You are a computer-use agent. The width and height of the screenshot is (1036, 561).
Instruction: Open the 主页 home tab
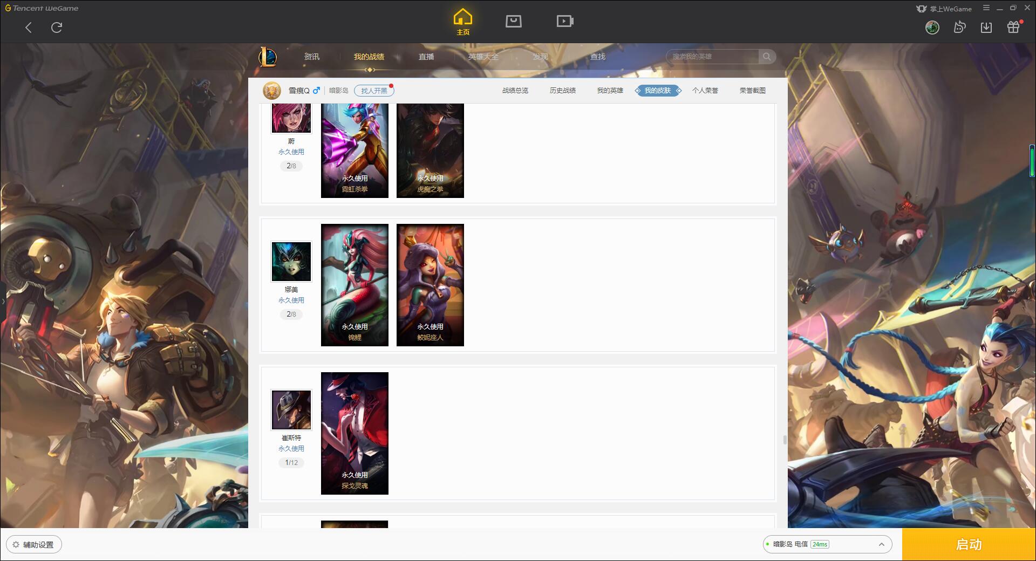click(x=462, y=22)
